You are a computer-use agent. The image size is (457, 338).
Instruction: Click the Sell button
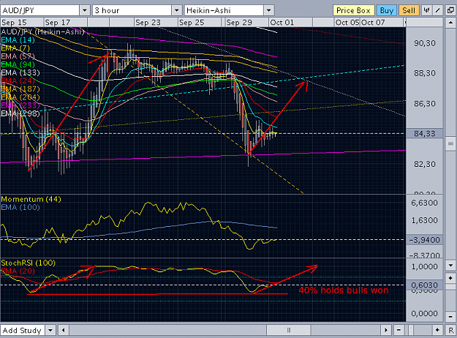tap(409, 10)
